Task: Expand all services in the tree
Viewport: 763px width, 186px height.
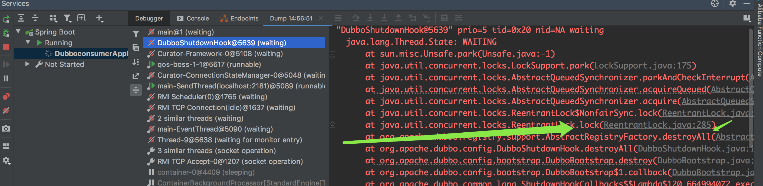Action: 21,18
